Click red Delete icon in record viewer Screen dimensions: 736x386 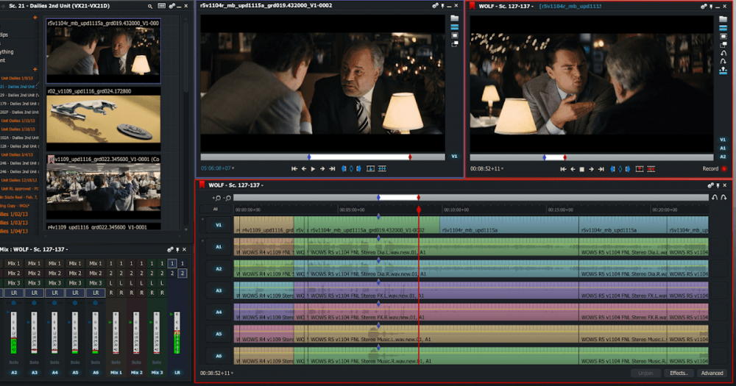pyautogui.click(x=651, y=169)
